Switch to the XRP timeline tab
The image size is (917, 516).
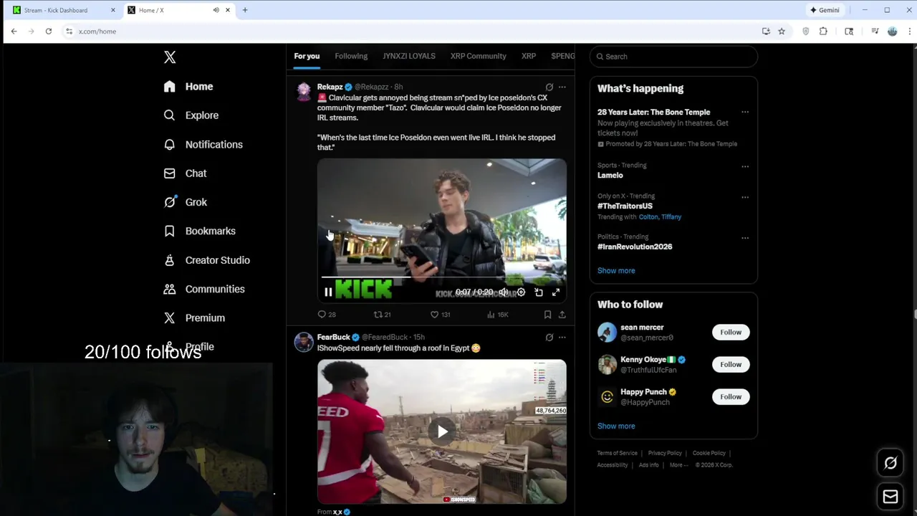[529, 56]
